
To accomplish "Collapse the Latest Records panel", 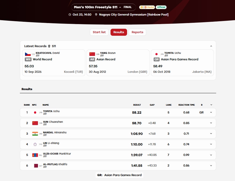I will 211,46.
